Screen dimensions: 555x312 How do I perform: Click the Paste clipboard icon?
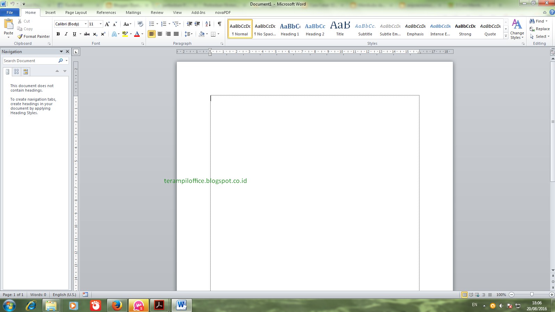pos(8,24)
